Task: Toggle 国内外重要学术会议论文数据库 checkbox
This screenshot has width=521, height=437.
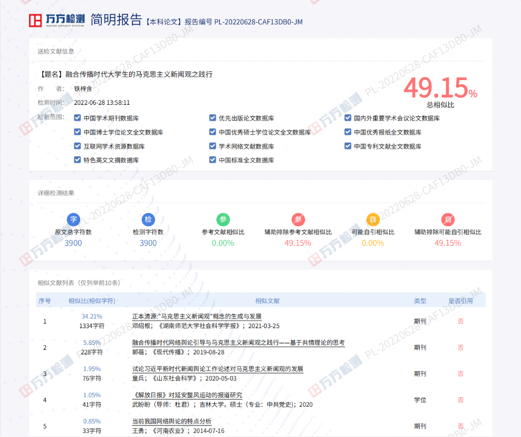Action: 348,118
